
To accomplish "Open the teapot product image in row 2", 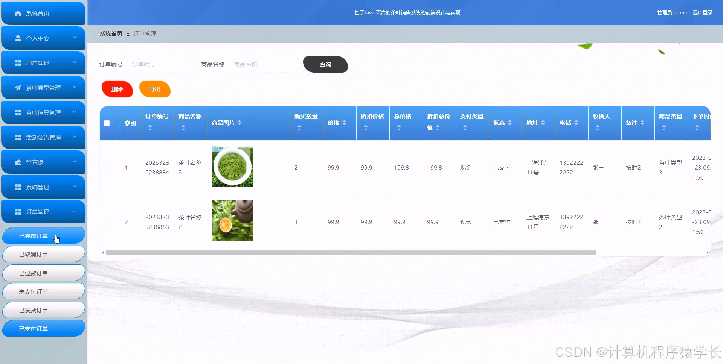I will [x=232, y=221].
